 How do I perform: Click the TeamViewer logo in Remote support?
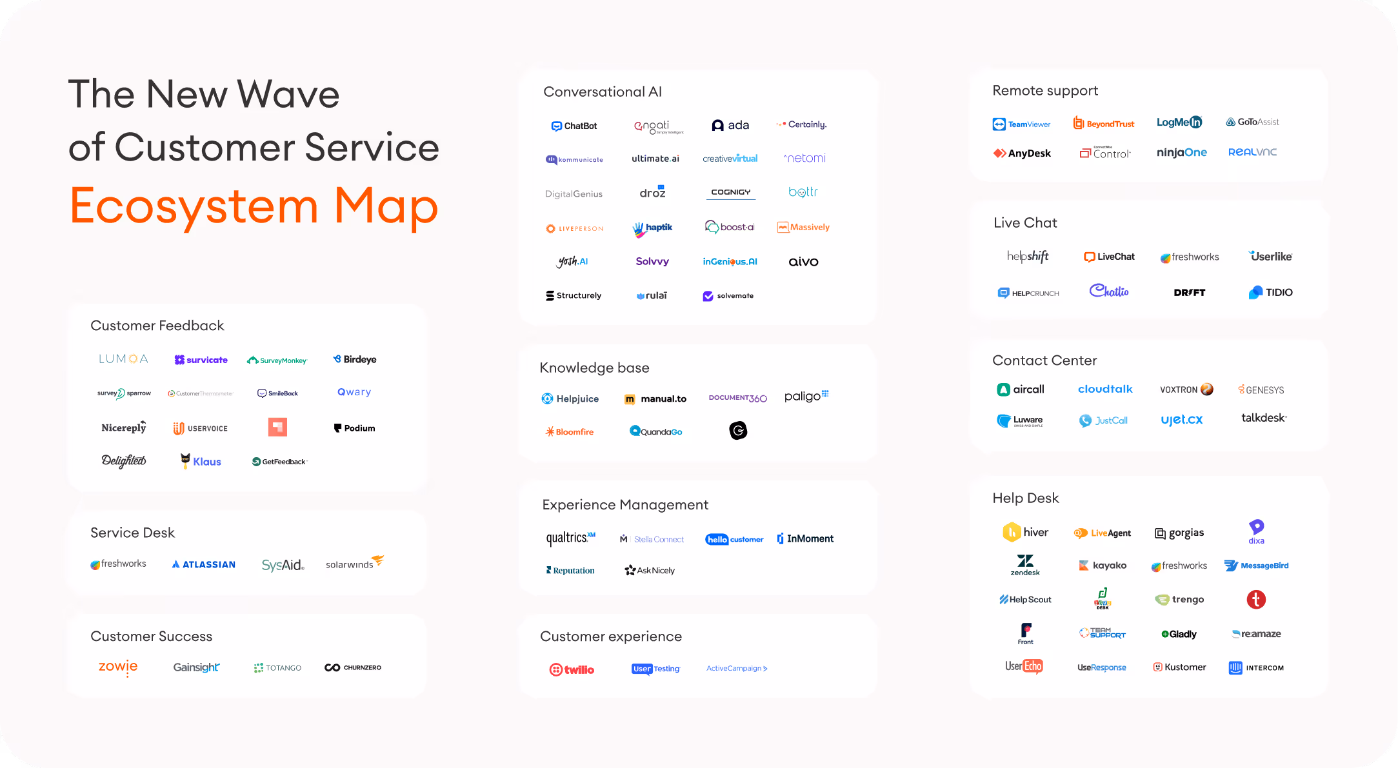point(1021,124)
